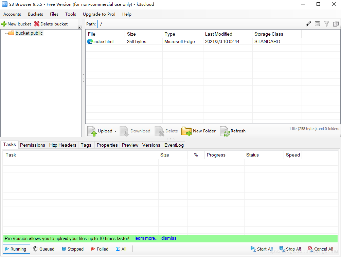Click the New bucket plus icon
This screenshot has height=257, width=341.
point(4,24)
